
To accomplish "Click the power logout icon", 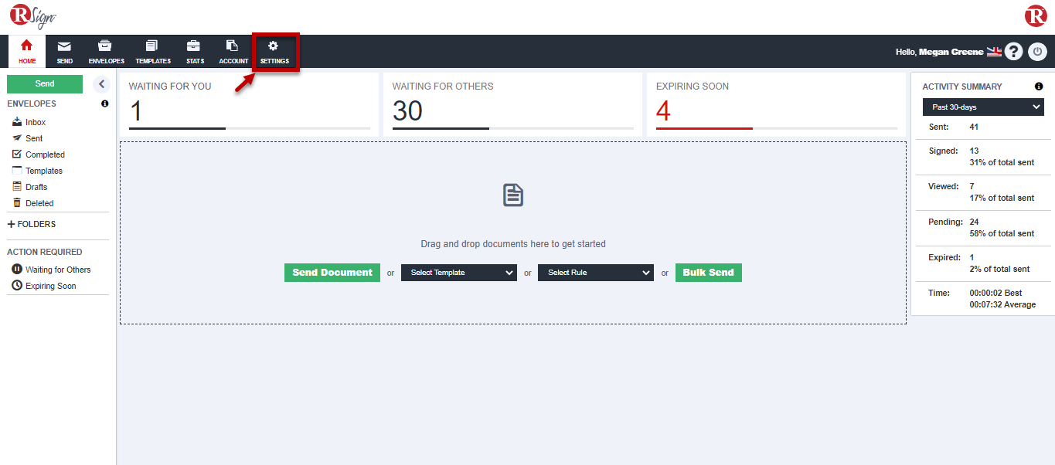I will click(x=1037, y=52).
